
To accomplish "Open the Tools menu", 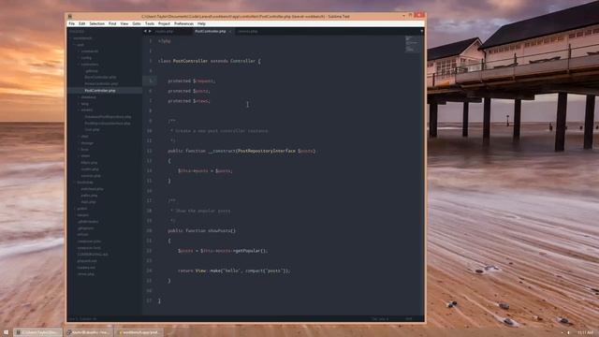I will [150, 23].
